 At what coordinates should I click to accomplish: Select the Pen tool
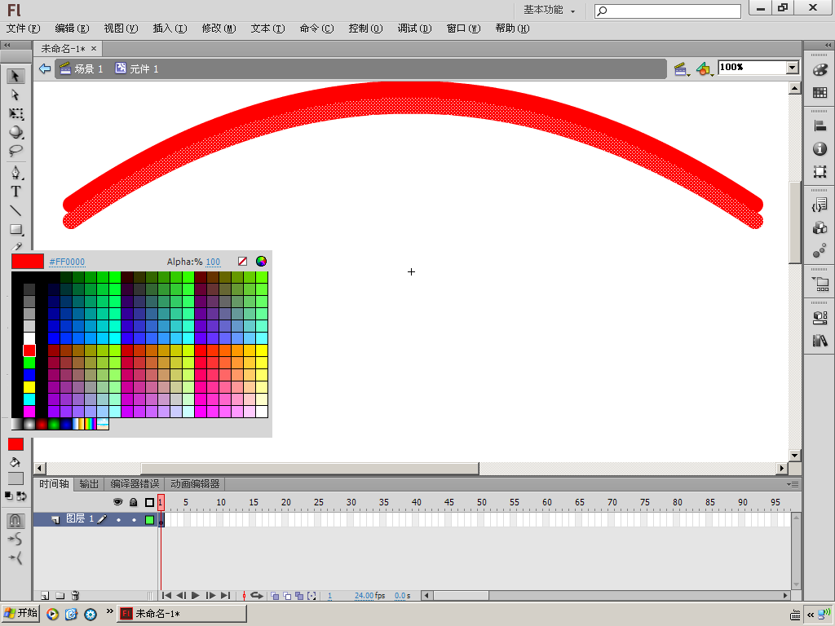click(x=15, y=173)
